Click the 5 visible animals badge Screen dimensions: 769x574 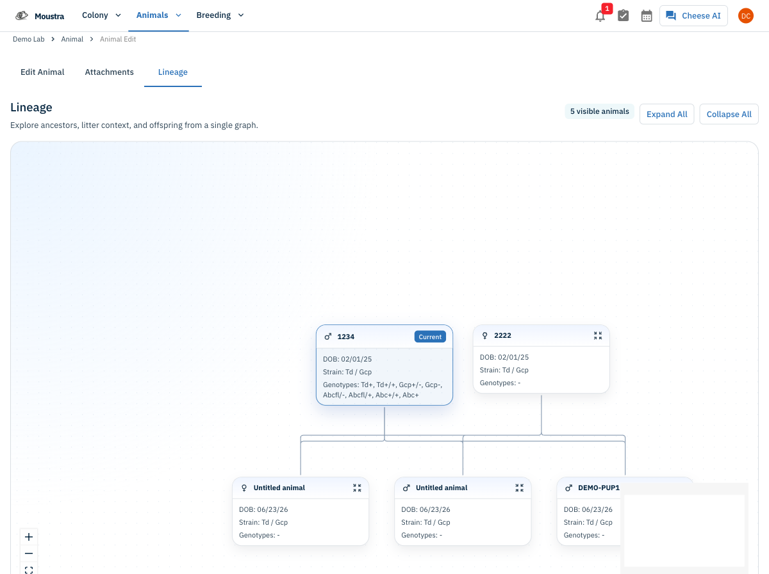click(x=600, y=111)
